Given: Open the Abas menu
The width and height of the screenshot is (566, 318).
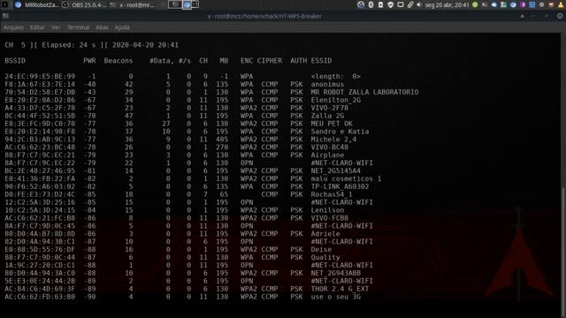Looking at the screenshot, I should (x=103, y=27).
